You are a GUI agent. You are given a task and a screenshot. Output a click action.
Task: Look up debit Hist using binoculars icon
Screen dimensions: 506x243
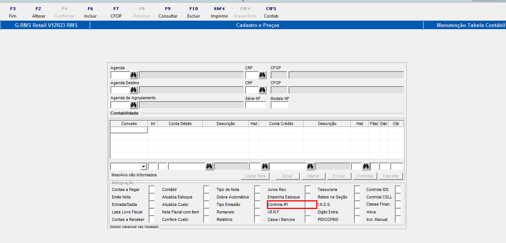click(265, 166)
